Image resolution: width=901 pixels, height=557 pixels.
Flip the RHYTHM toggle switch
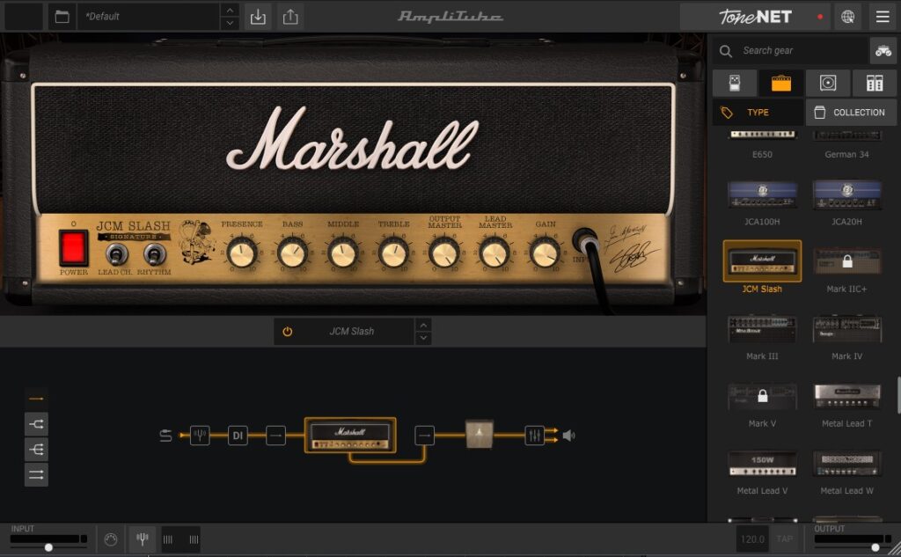(154, 254)
